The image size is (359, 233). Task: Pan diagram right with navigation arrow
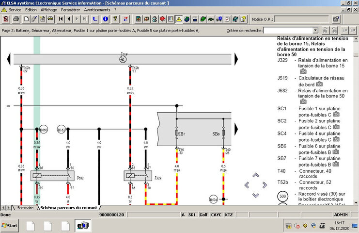tap(265, 185)
